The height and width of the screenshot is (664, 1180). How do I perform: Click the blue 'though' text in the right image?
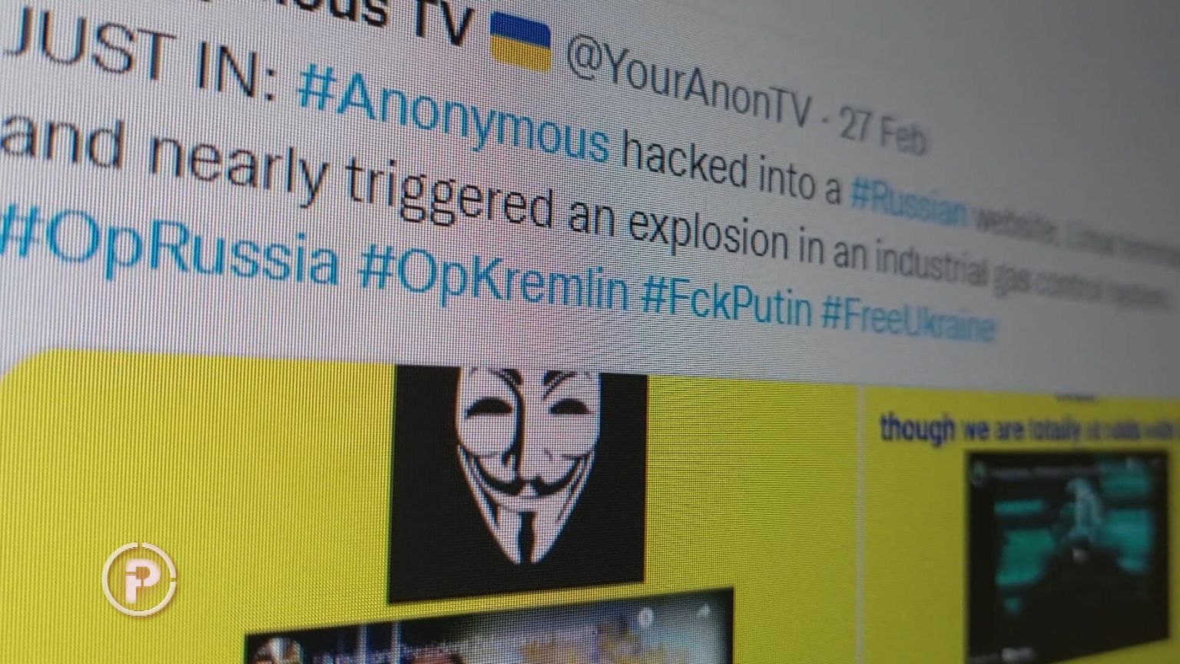pos(917,427)
